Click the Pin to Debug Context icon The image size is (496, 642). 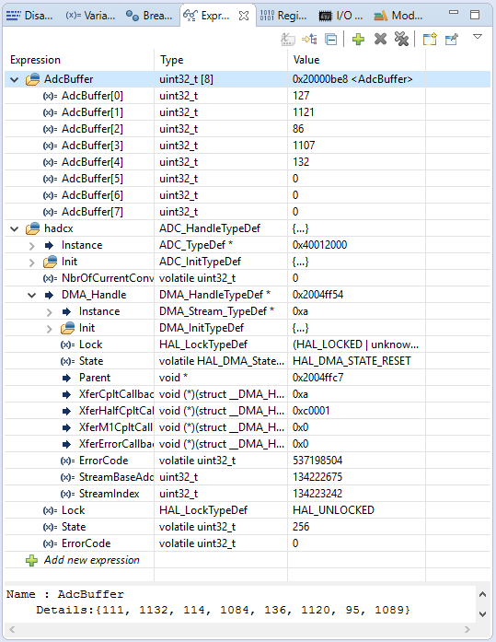coord(452,40)
